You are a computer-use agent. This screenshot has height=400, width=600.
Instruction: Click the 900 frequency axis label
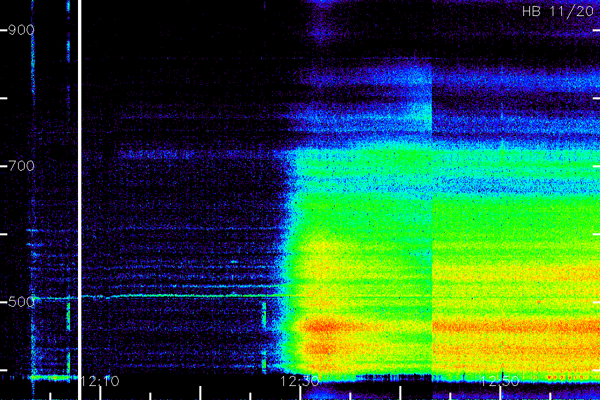pyautogui.click(x=21, y=30)
